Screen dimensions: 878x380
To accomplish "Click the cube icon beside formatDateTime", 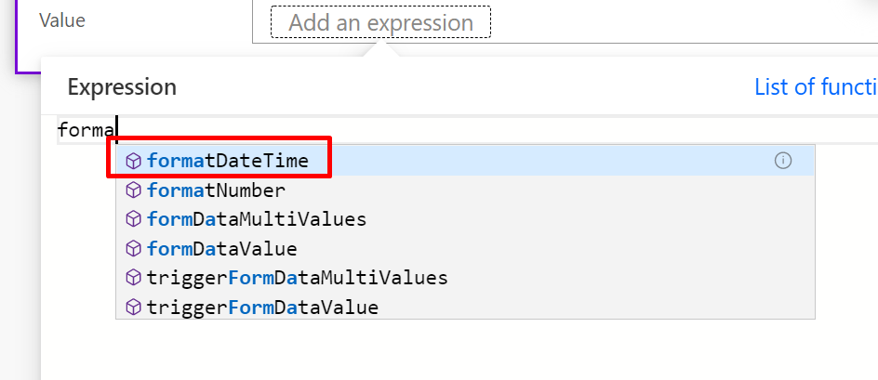I will tap(133, 161).
